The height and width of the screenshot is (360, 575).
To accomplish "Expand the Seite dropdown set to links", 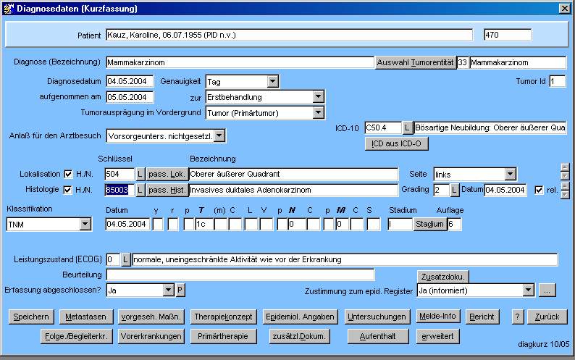I will pos(510,174).
